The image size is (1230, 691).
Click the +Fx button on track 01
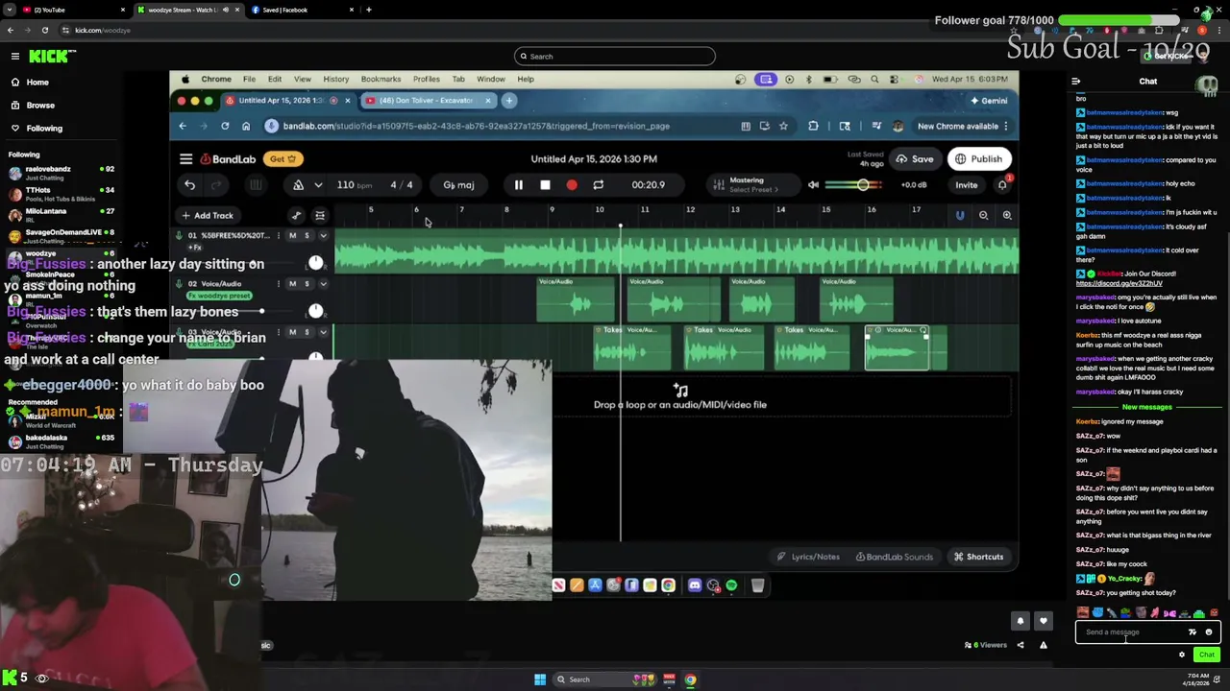click(194, 248)
